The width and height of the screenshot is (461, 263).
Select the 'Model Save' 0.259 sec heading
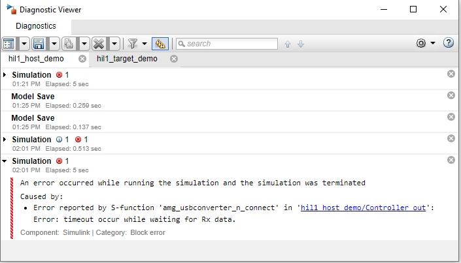tap(33, 97)
